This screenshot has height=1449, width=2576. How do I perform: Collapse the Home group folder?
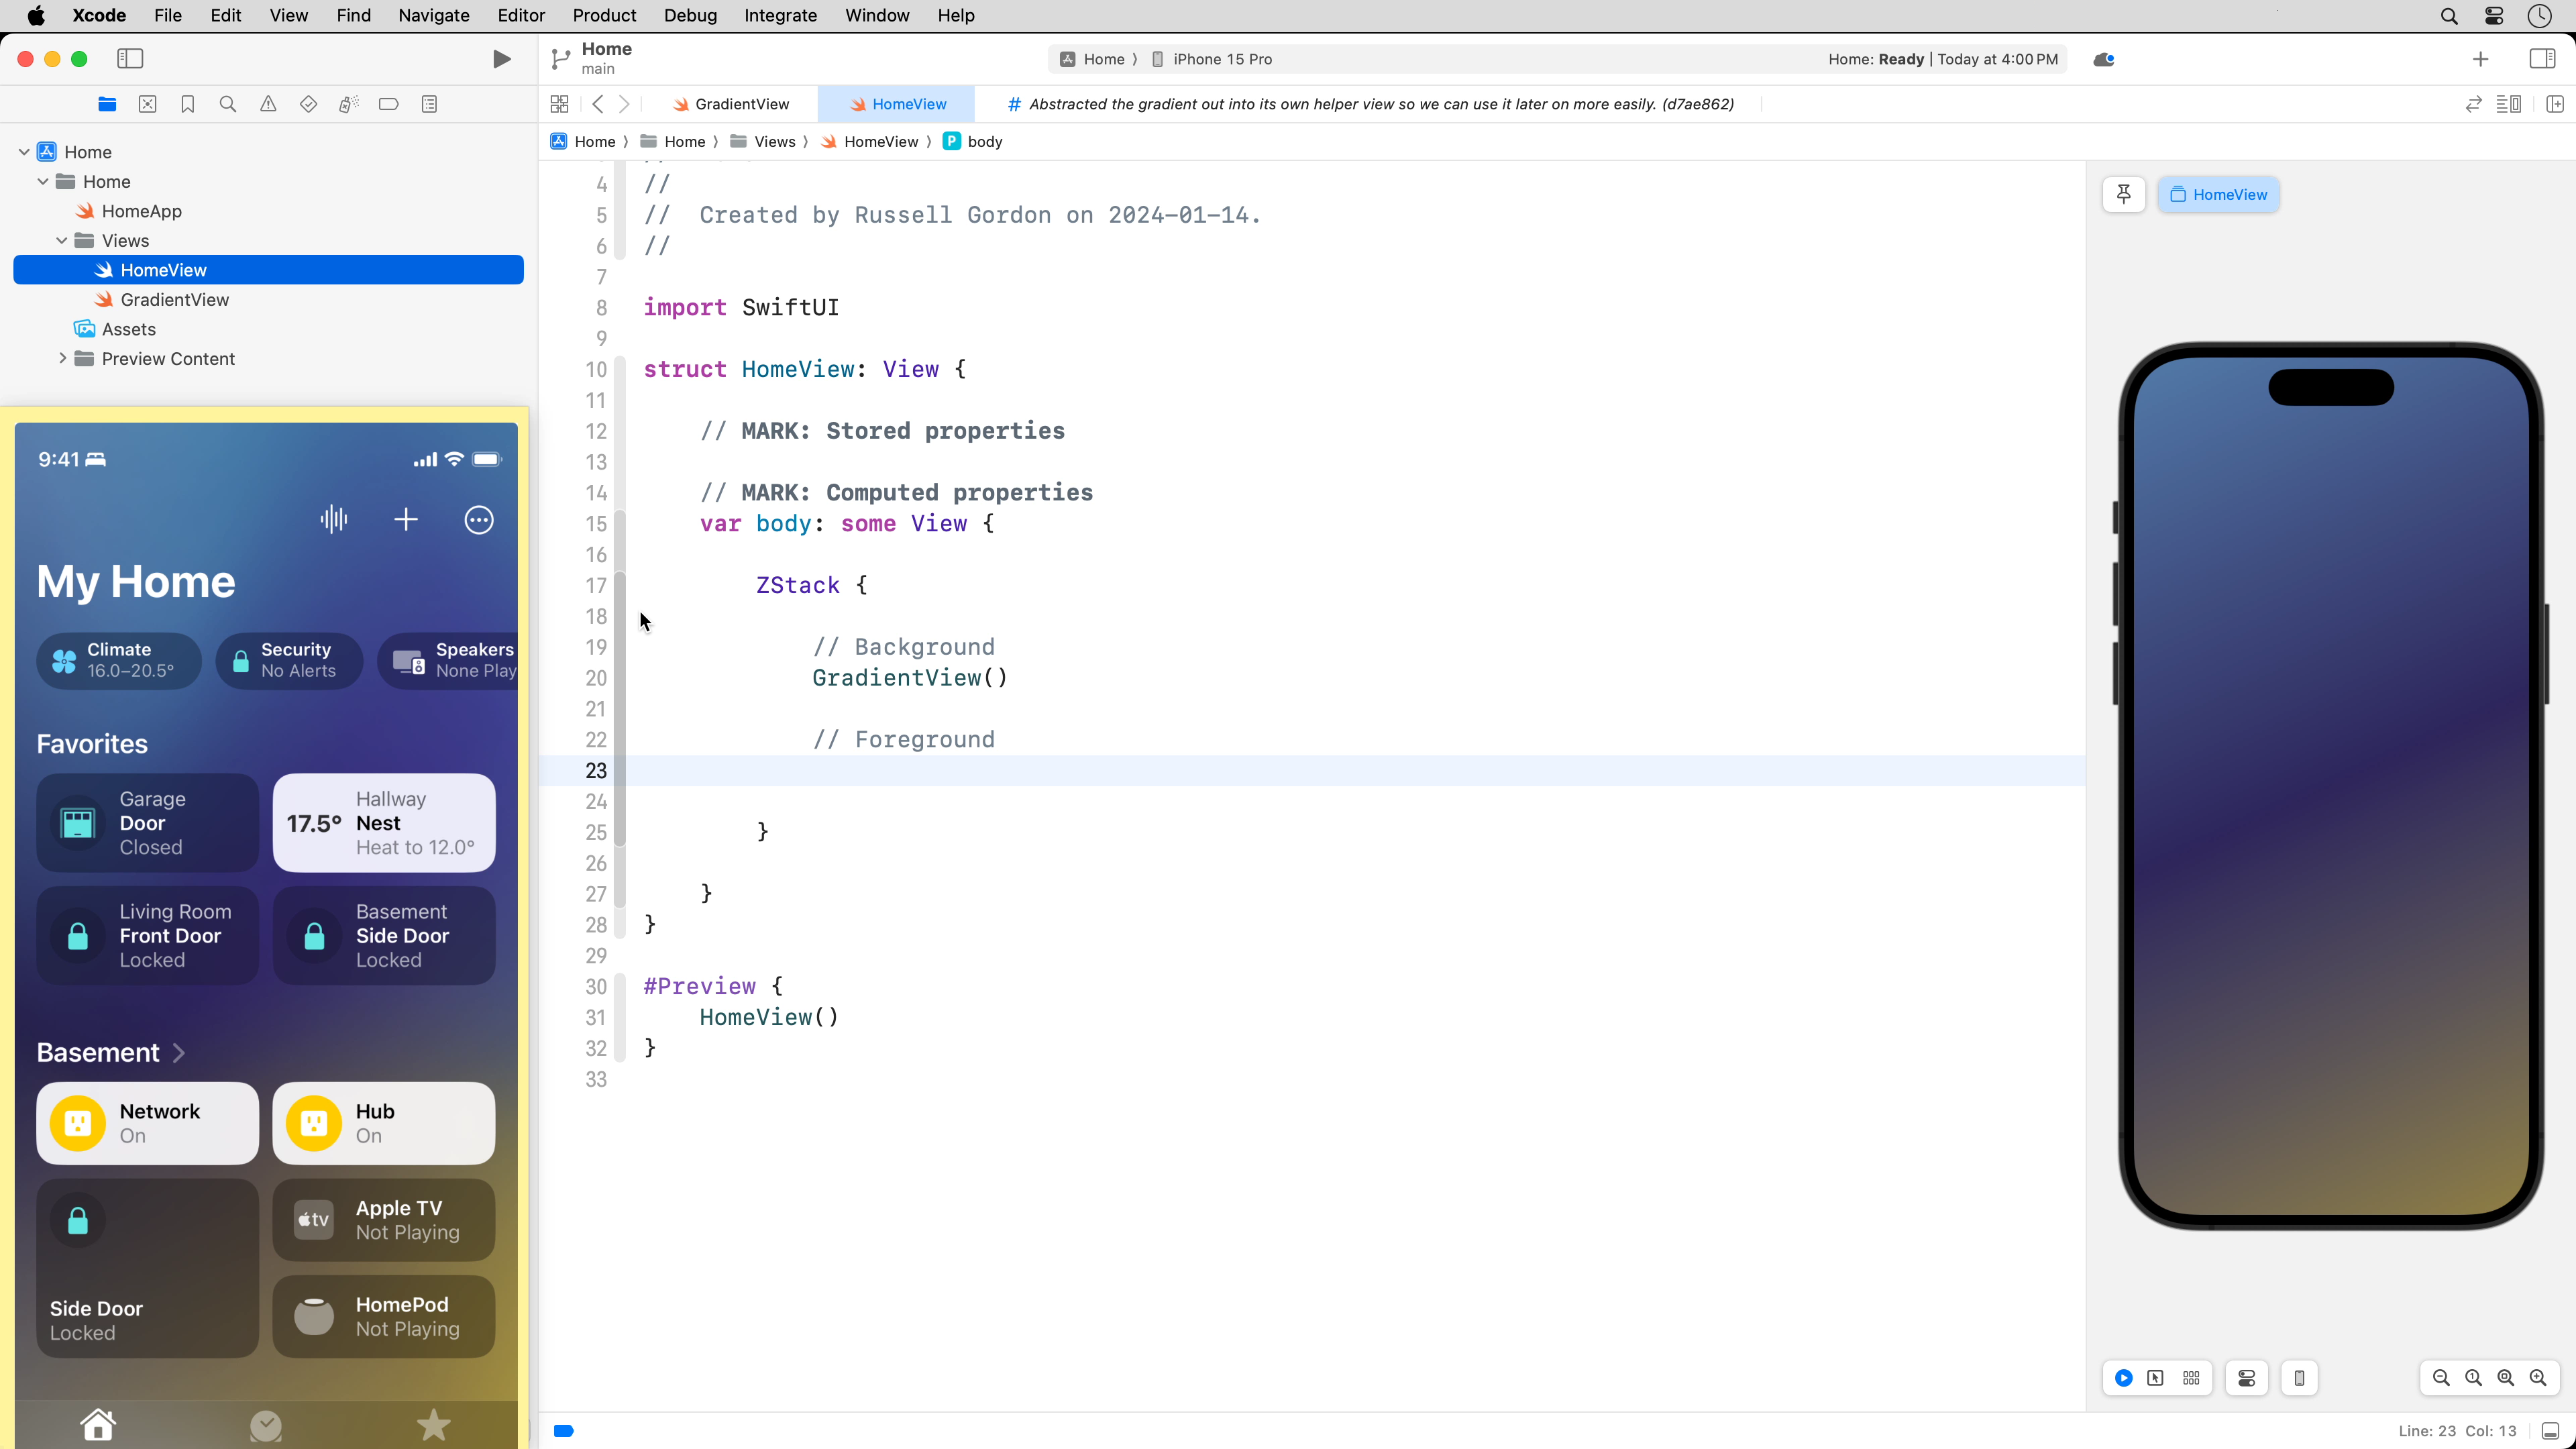click(43, 181)
